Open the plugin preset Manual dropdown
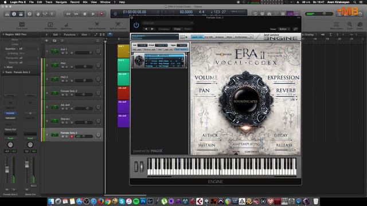Screen dimensions: 367x206 (167, 23)
